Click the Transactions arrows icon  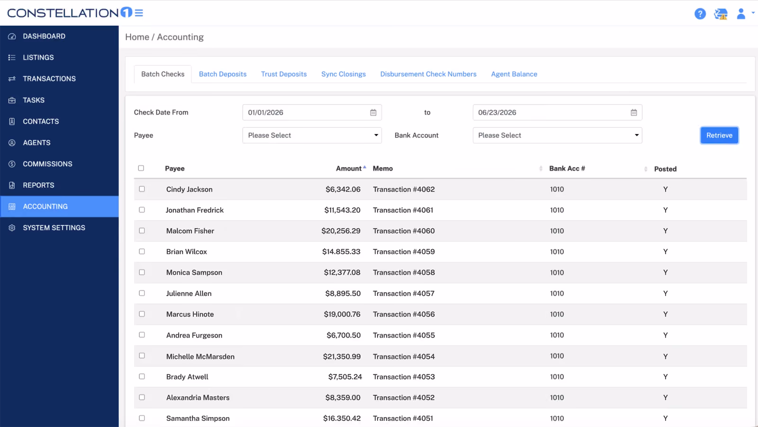tap(12, 79)
